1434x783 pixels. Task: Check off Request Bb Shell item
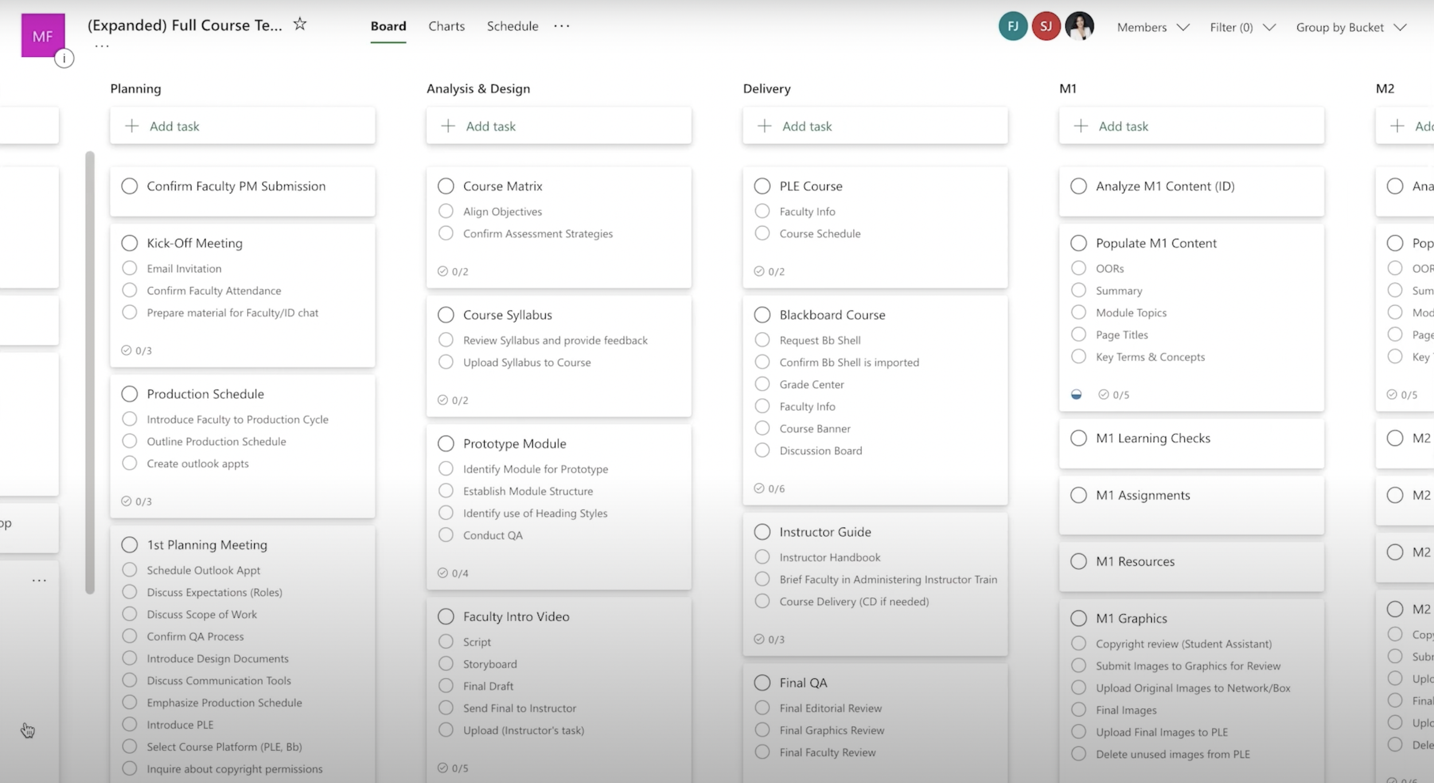762,340
